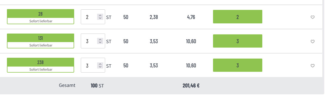Click the heart icon on the stock-238 row
332x110 pixels.
coord(313,66)
